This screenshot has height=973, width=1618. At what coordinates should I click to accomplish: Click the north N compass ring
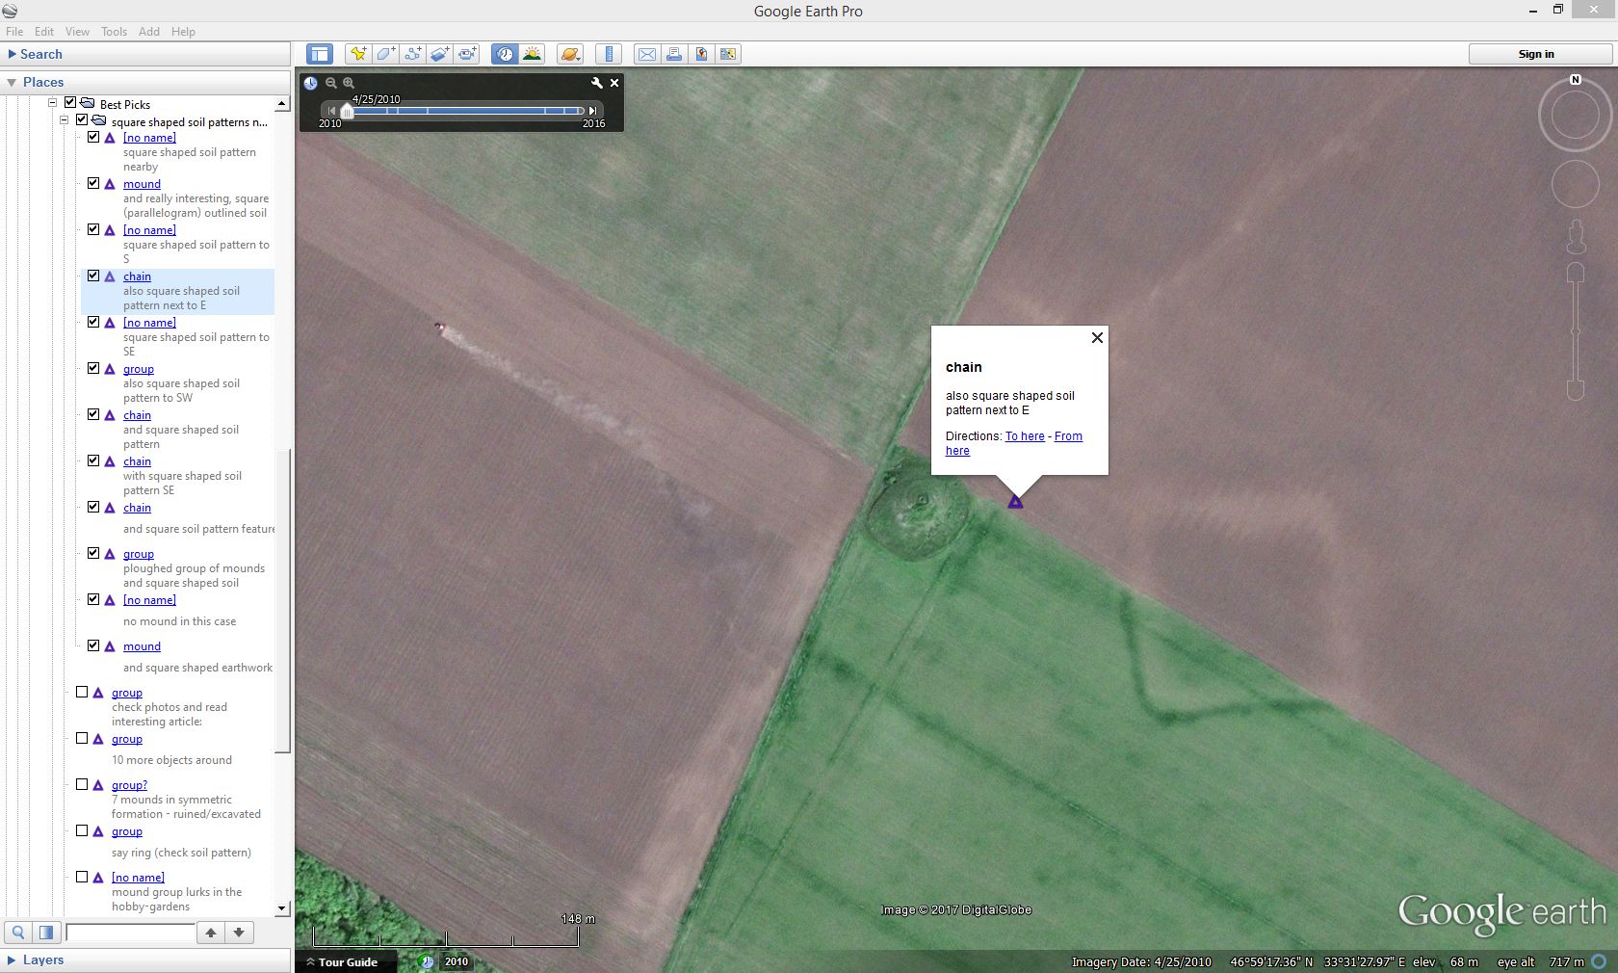point(1576,80)
